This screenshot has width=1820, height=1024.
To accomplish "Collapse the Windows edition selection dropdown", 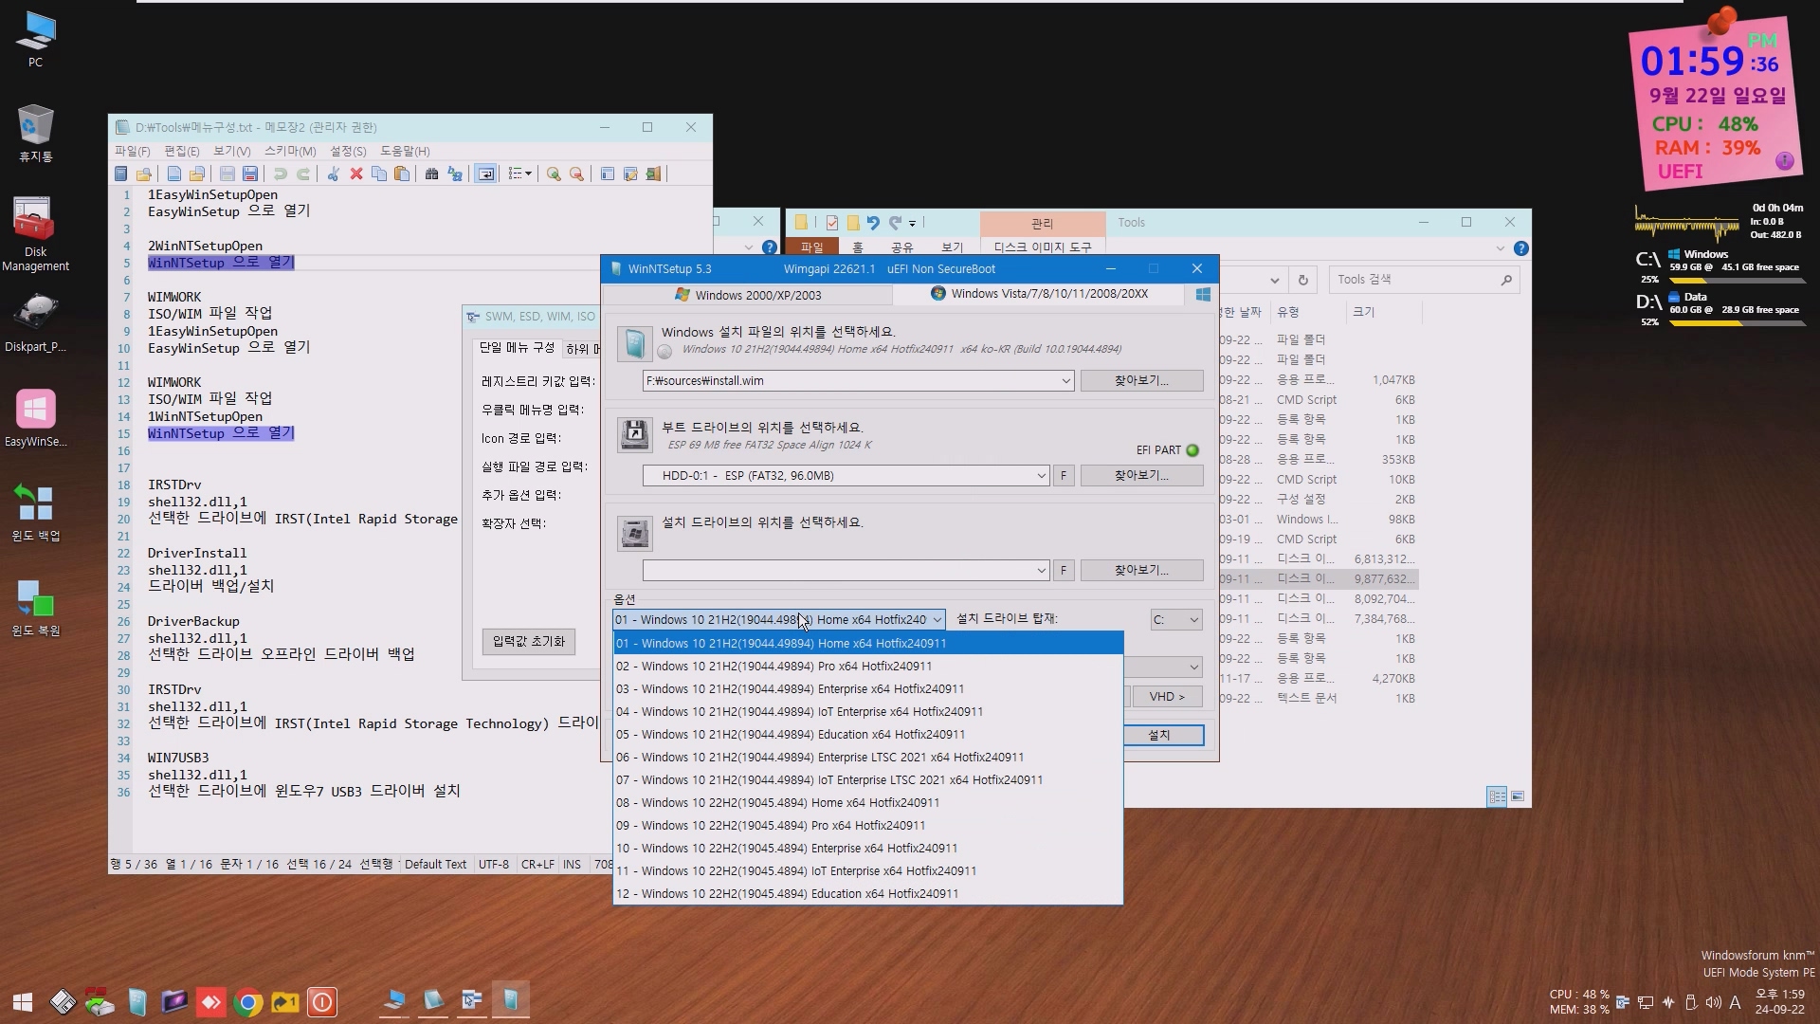I will click(937, 620).
